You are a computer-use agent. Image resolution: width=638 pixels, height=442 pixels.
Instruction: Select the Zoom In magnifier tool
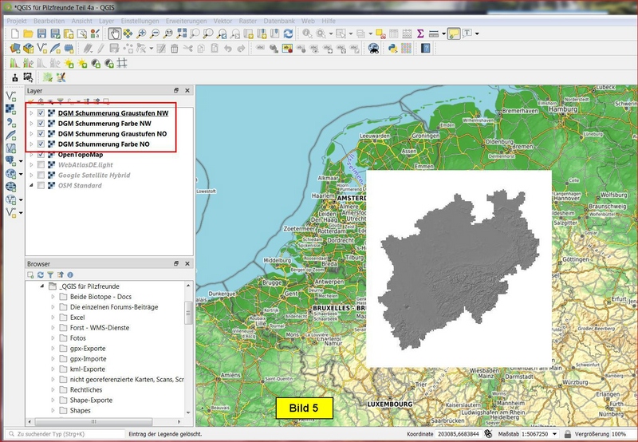(x=141, y=34)
